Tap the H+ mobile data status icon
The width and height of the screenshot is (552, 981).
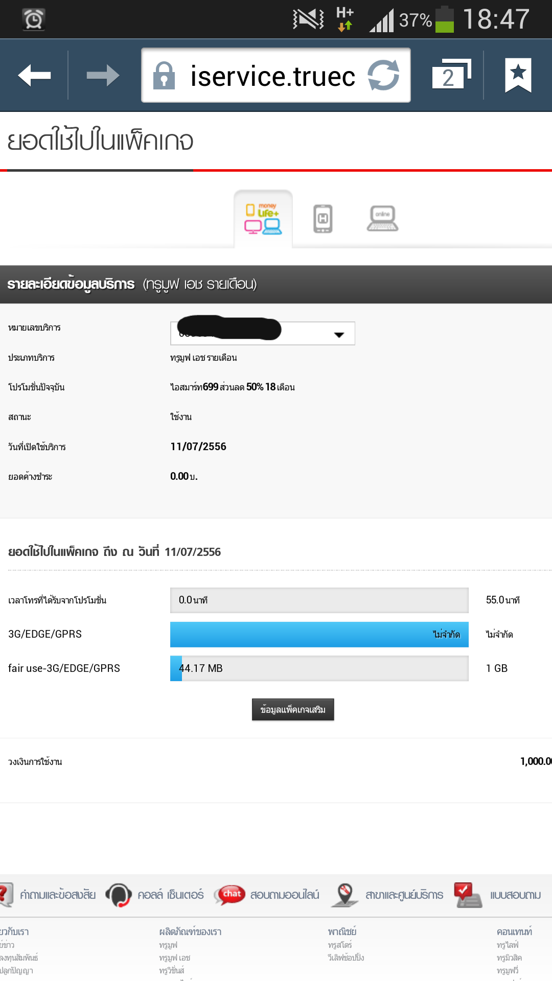(345, 19)
